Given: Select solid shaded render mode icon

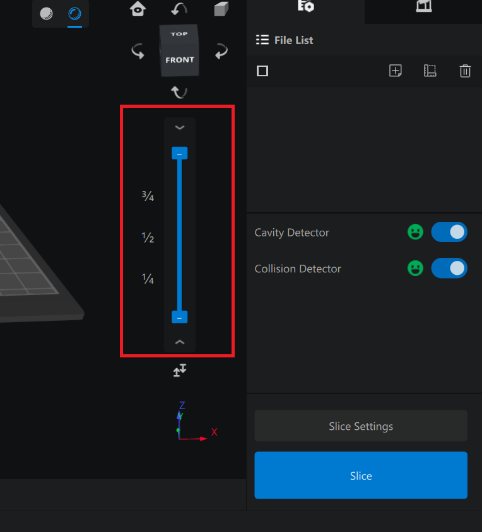Looking at the screenshot, I should 47,13.
